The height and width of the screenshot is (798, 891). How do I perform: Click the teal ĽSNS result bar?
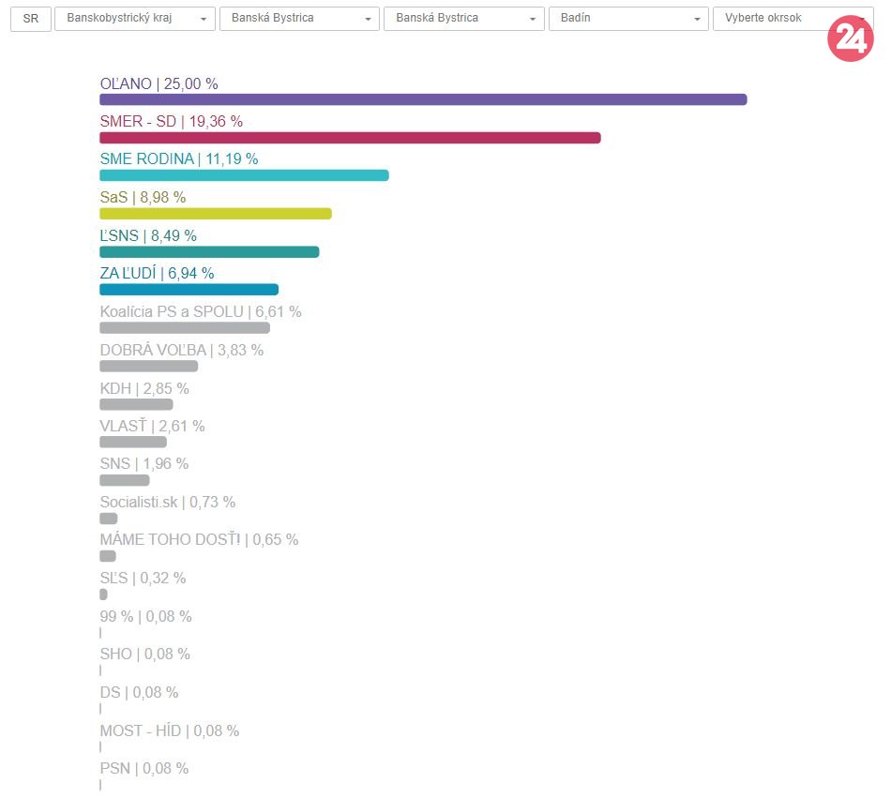209,251
